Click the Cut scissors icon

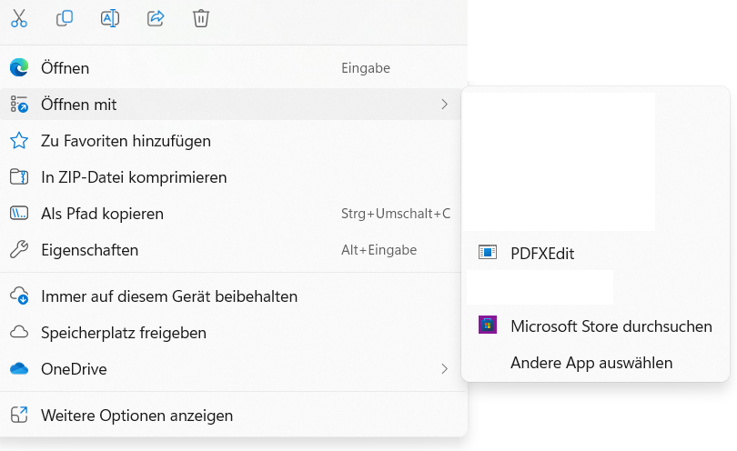click(19, 17)
